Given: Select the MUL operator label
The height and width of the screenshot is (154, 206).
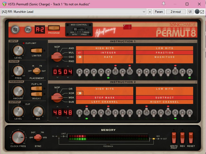Looking at the screenshot, I should click(71, 53).
